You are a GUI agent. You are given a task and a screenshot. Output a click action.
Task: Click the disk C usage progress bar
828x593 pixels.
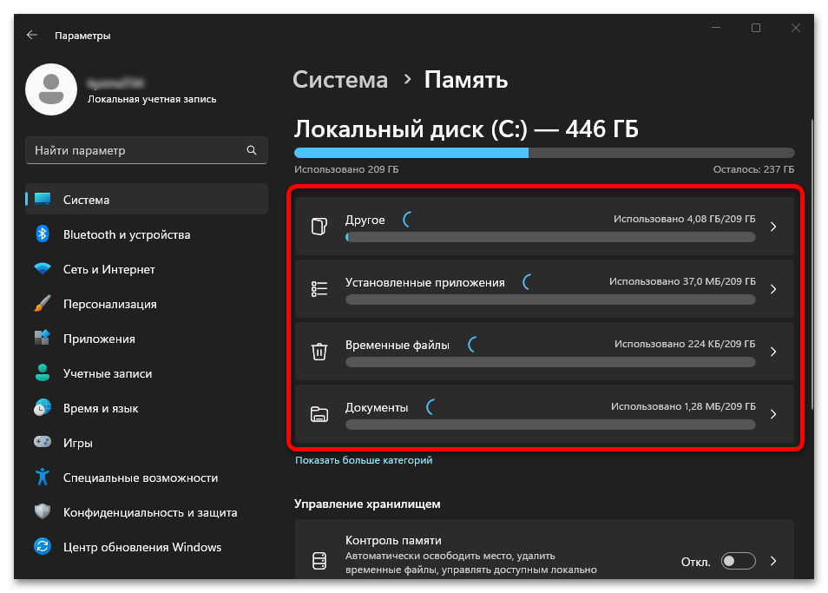(544, 153)
